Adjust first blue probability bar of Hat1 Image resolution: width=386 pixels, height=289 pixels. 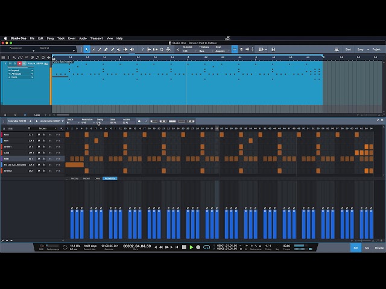[72, 223]
